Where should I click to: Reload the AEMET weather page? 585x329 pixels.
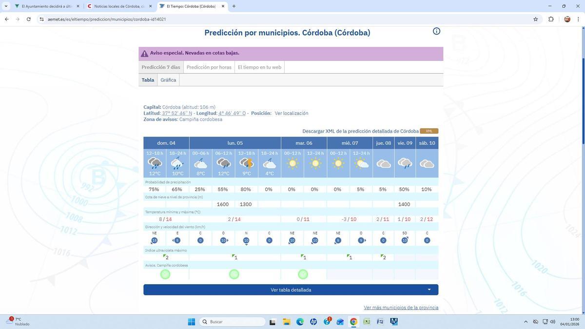coord(29,19)
